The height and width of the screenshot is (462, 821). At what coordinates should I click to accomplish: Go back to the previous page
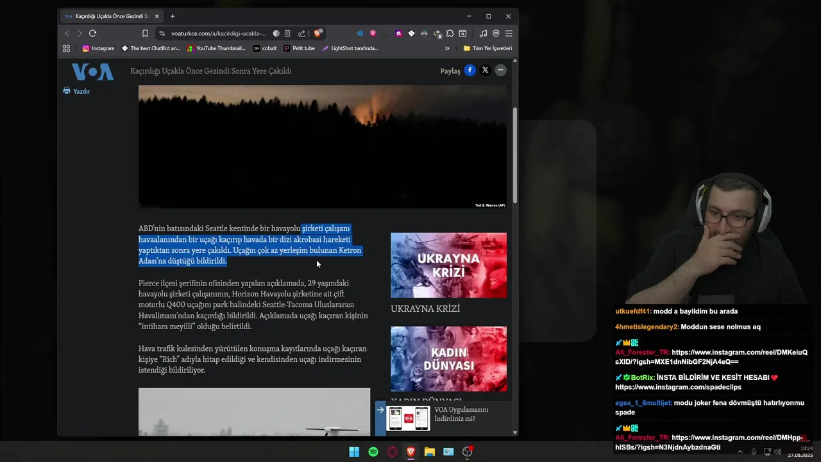click(x=67, y=33)
